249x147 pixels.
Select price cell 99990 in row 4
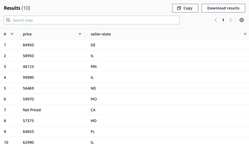tap(28, 77)
